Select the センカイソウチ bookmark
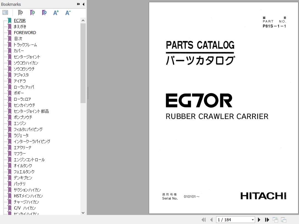The width and height of the screenshot is (299, 224). (24, 105)
